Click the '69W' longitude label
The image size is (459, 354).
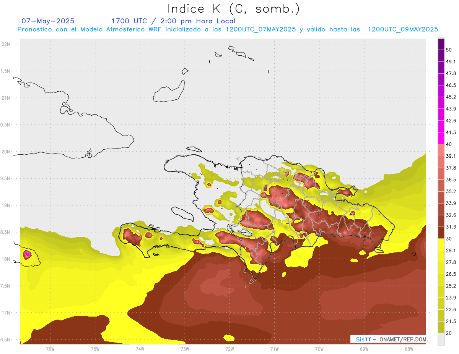tap(364, 349)
